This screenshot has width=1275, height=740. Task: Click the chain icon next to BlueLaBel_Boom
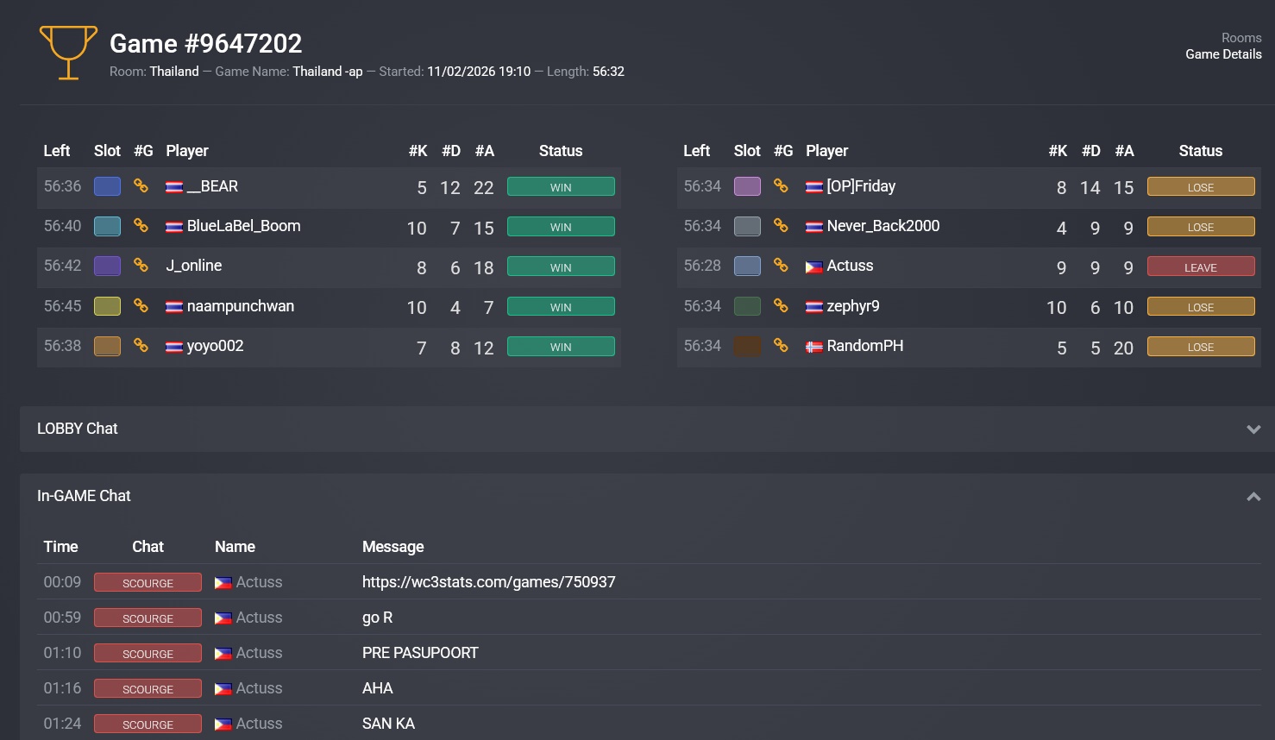point(141,226)
